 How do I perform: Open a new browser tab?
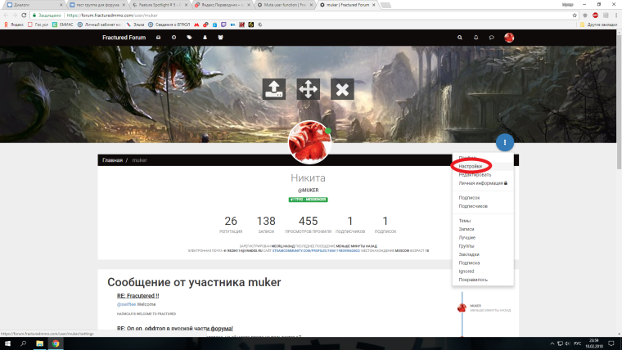(x=385, y=5)
